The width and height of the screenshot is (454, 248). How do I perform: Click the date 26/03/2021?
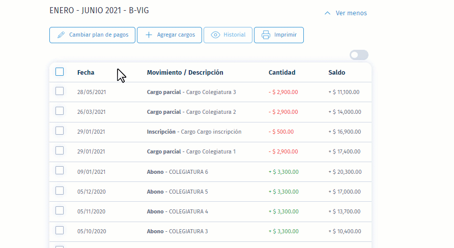pos(91,112)
